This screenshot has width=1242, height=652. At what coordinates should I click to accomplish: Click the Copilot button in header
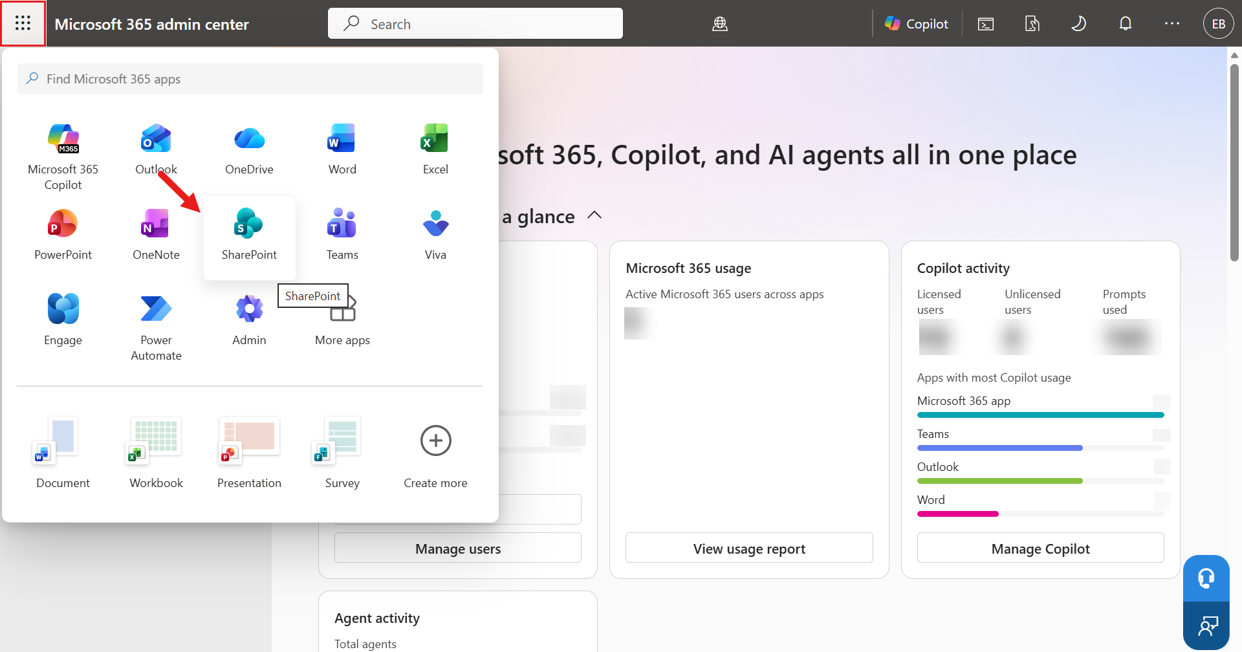tap(916, 24)
